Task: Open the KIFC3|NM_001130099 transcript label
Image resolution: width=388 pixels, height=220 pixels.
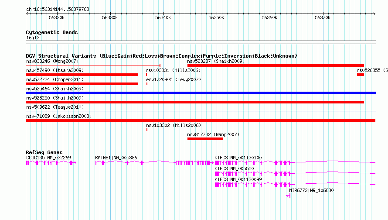Action: coord(238,179)
